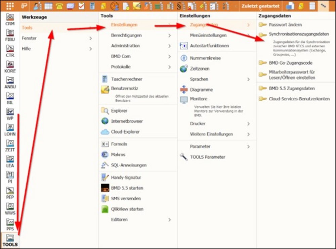Expand the Editoren submenu arrow
The width and height of the screenshot is (336, 249).
tap(169, 220)
